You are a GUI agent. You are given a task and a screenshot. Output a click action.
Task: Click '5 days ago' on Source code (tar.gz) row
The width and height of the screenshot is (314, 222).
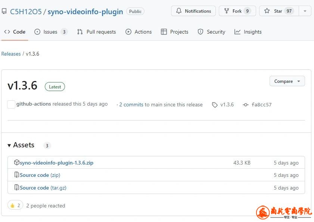tap(286, 188)
